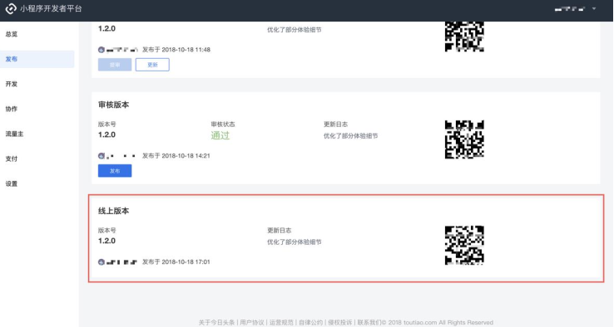This screenshot has height=327, width=614.
Task: Click the 更新 outlined button
Action: tap(152, 65)
